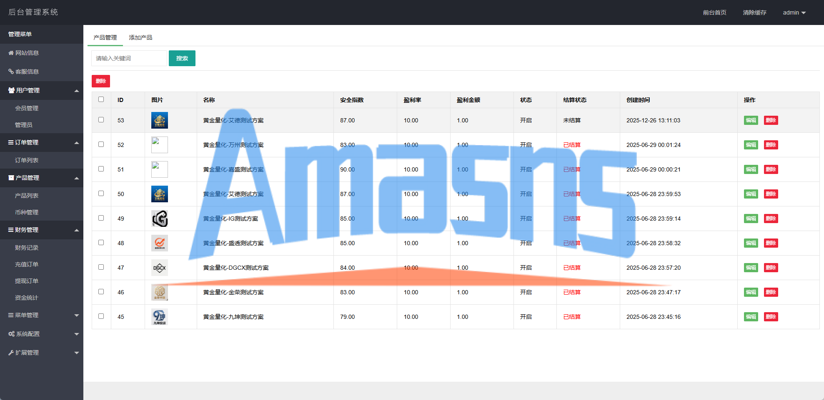
Task: Click the list icon beside 订单管理
Action: [x=11, y=142]
